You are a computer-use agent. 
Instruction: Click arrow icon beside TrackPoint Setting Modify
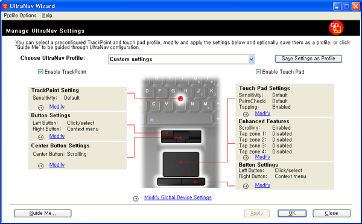(x=40, y=107)
